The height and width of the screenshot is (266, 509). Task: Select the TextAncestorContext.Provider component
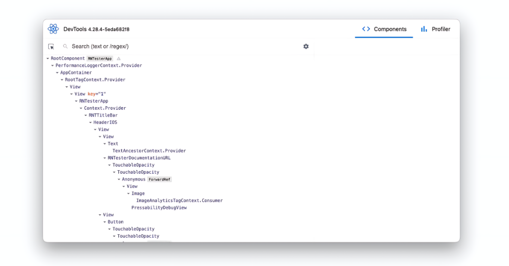point(149,151)
